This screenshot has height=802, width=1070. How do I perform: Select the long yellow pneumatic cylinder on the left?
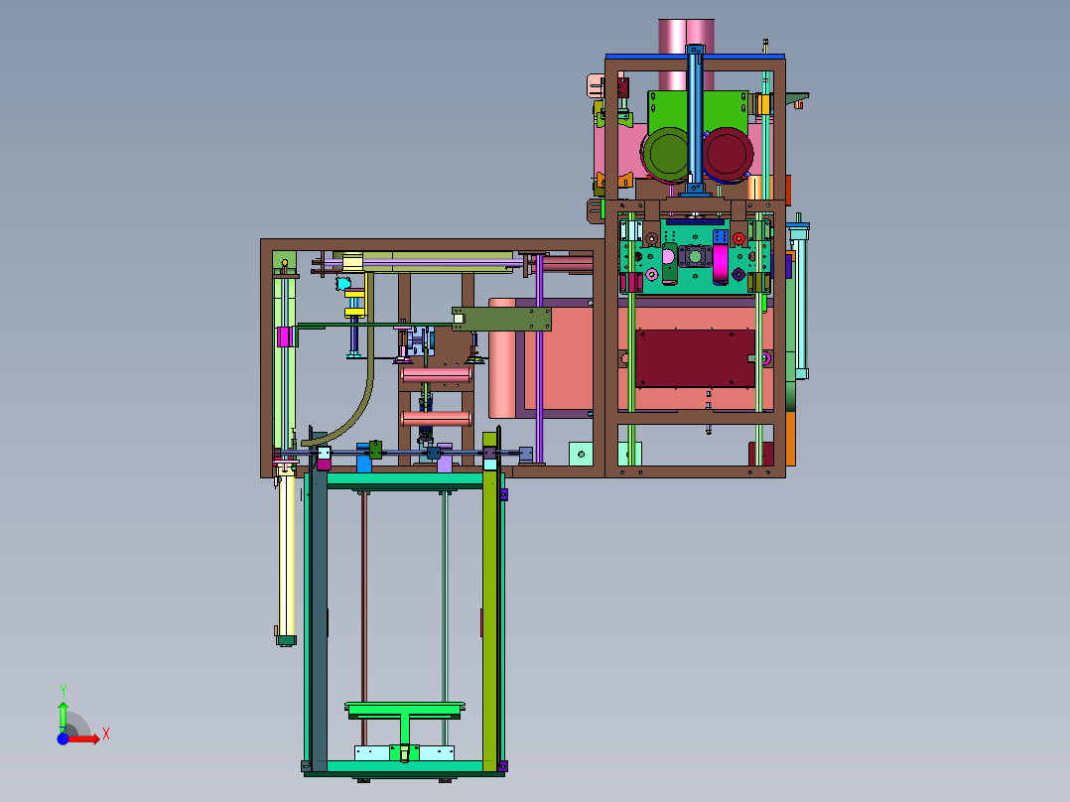tap(287, 554)
